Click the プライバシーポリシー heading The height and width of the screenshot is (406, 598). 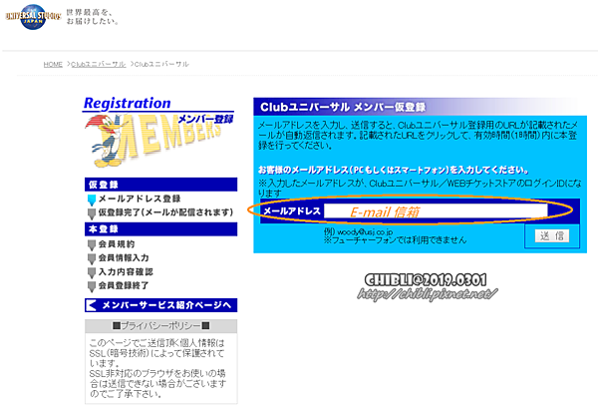[160, 326]
